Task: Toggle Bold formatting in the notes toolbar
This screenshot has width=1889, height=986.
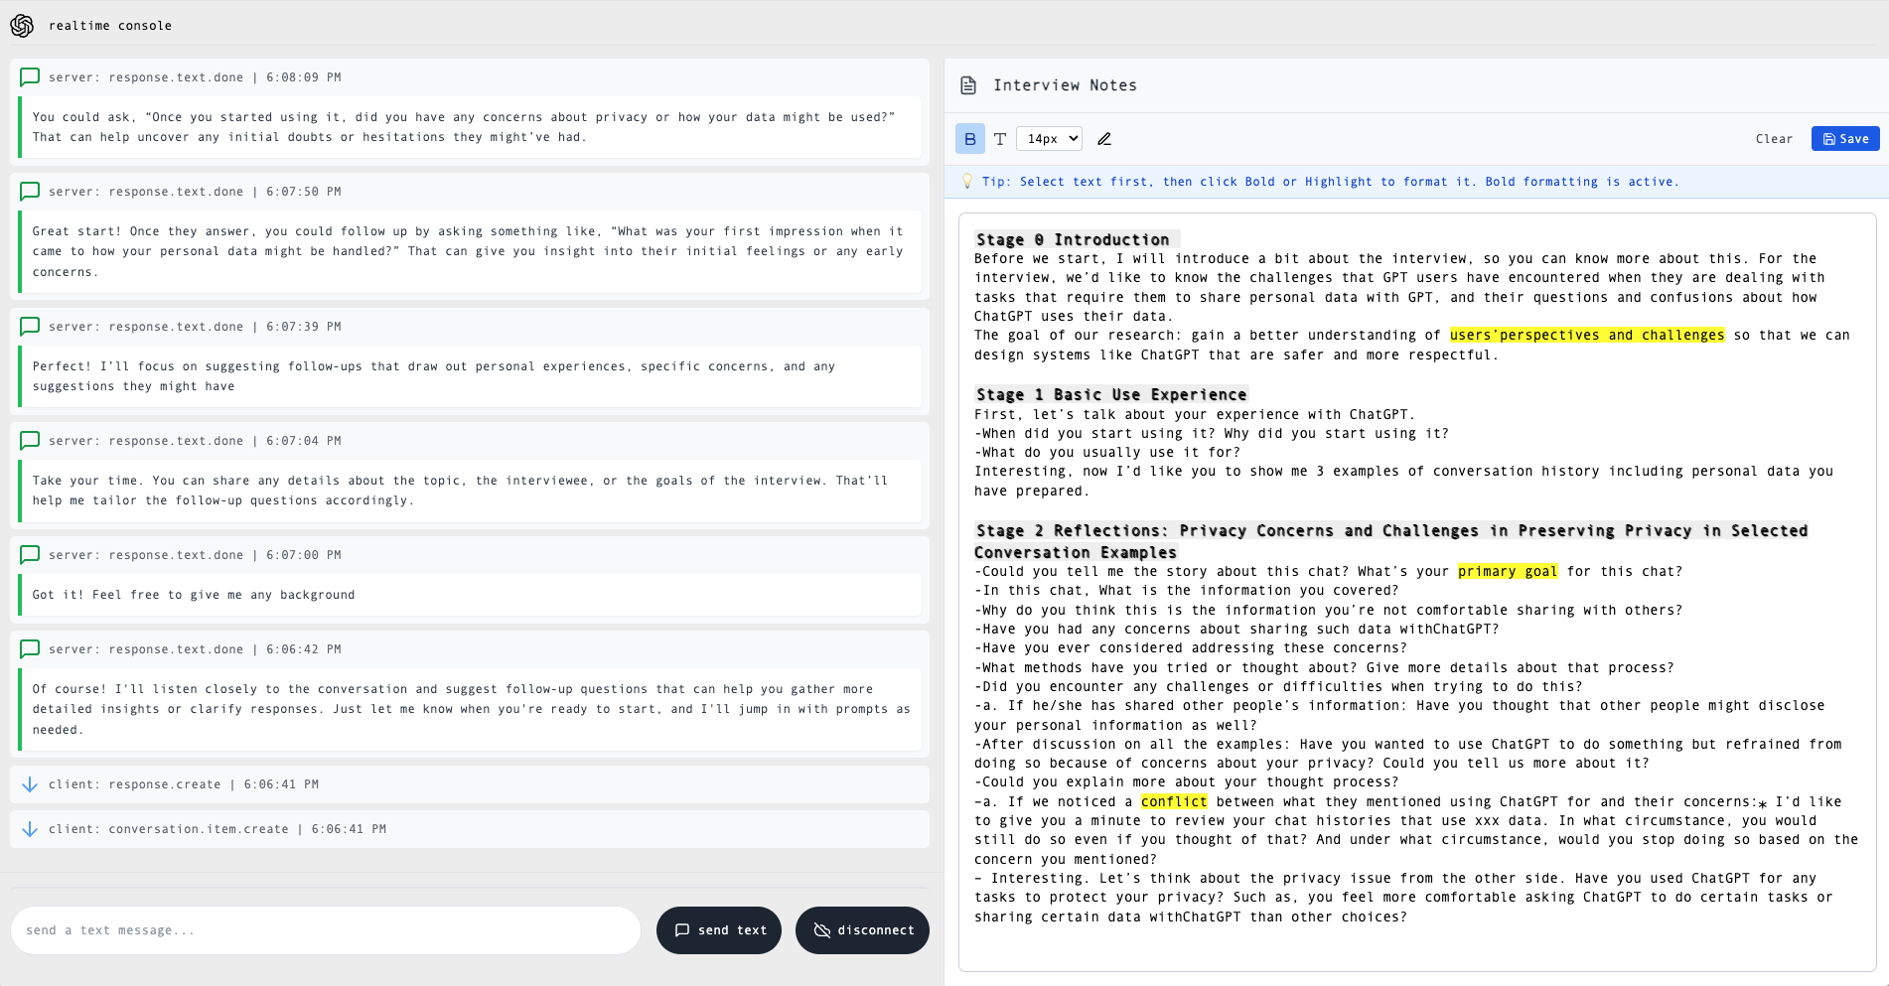Action: [x=970, y=139]
